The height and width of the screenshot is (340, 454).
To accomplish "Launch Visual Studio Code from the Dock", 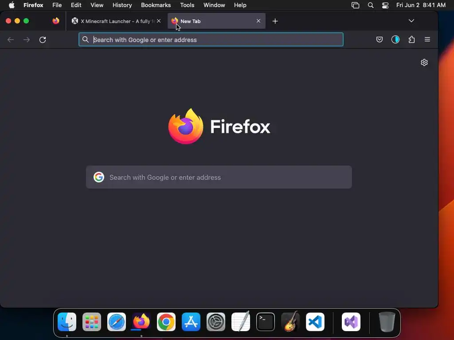I will pos(315,322).
